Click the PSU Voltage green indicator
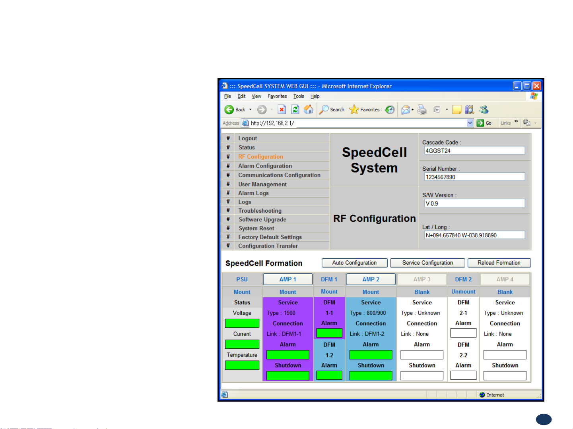The image size is (573, 429). pyautogui.click(x=242, y=323)
